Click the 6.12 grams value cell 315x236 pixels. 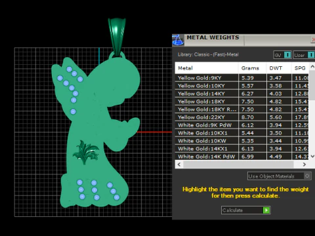coord(252,125)
